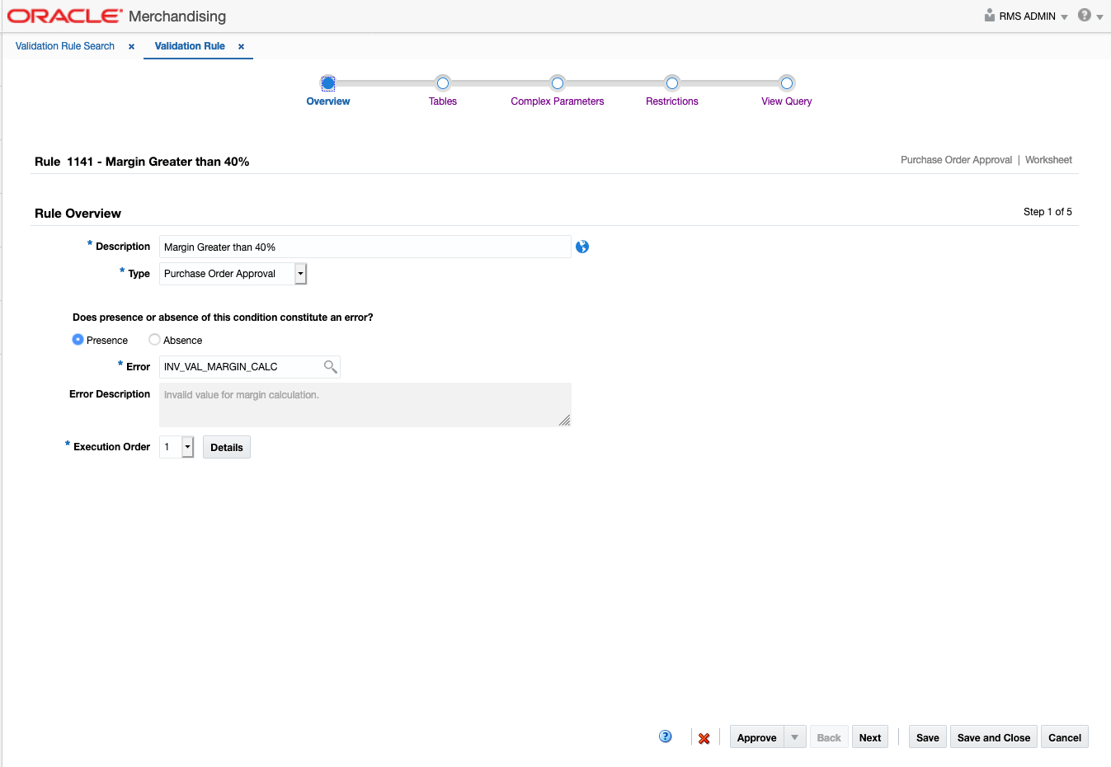Select the Presence radio button
This screenshot has width=1111, height=767.
tap(77, 339)
